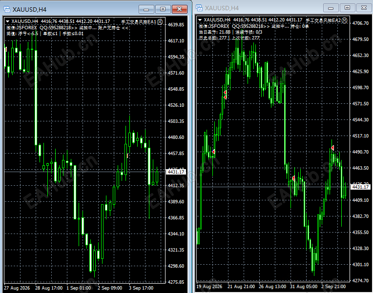Select the red trade arrow near 4598.70 in right chart
This screenshot has height=293, width=373.
click(x=225, y=92)
